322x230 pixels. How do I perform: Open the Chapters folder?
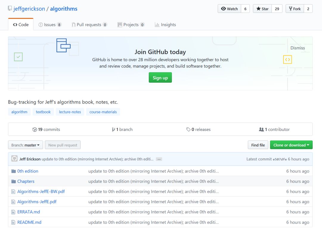[x=26, y=181]
